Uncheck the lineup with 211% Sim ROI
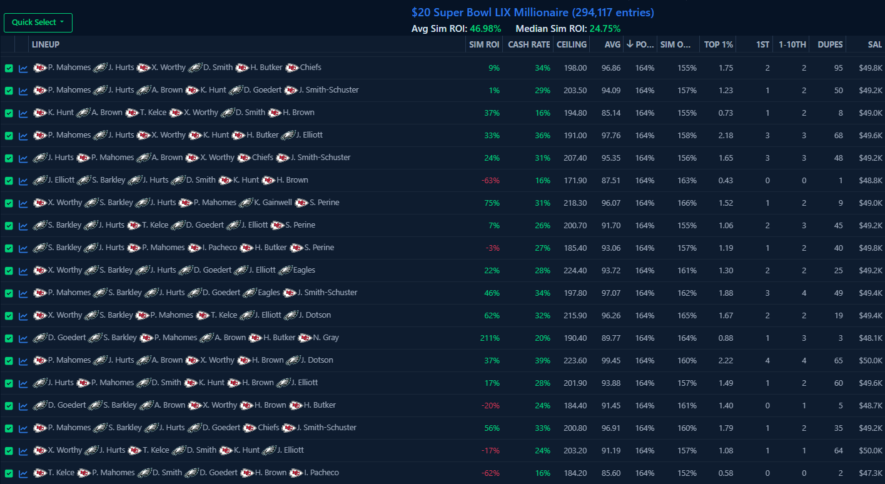Screen dimensions: 885x484 click(x=9, y=338)
